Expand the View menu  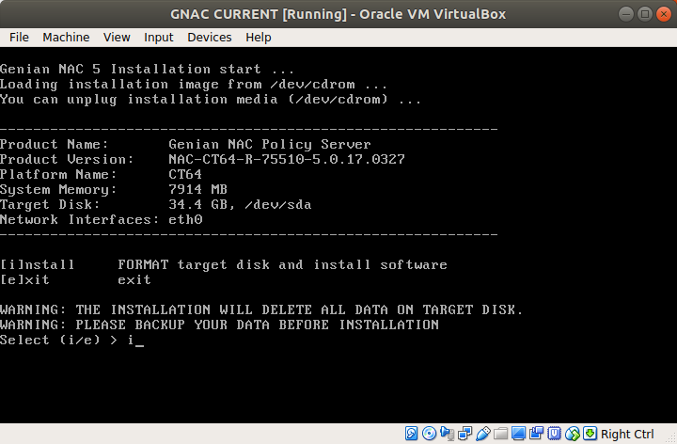tap(117, 37)
